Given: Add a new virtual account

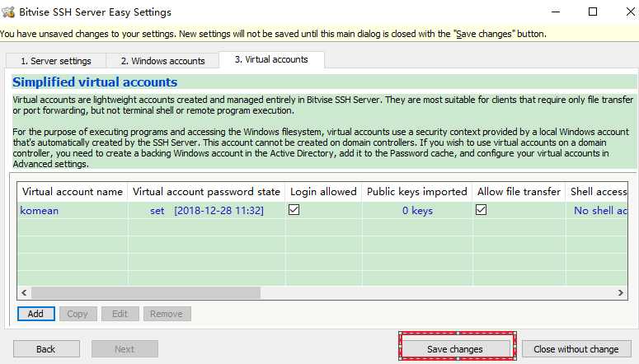Looking at the screenshot, I should click(x=35, y=314).
